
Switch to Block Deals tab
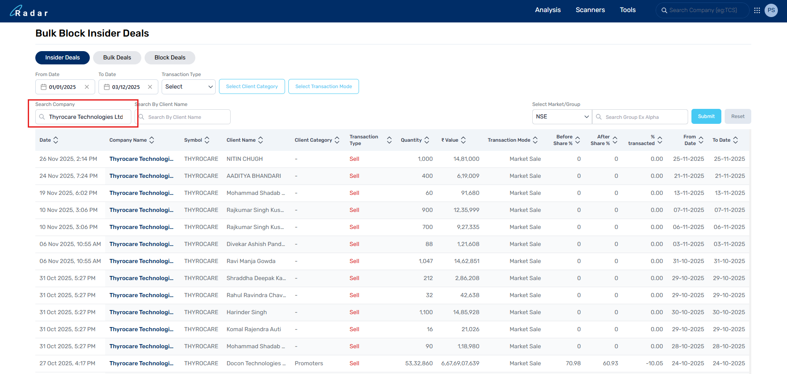(x=170, y=58)
